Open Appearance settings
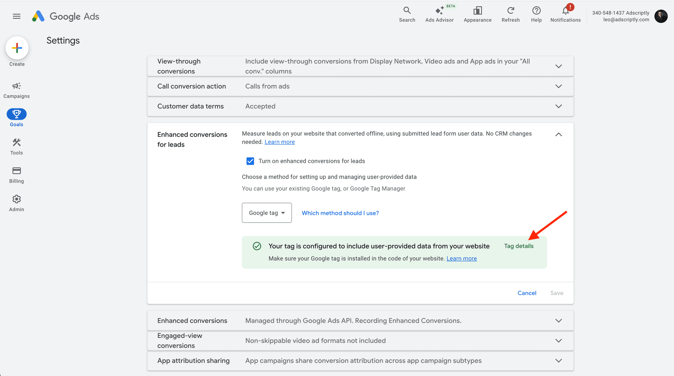The height and width of the screenshot is (376, 674). [x=477, y=13]
